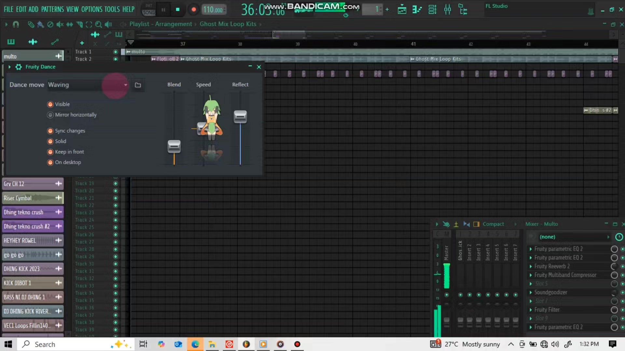625x351 pixels.
Task: Choose the Select tool in Playlist toolbar
Action: 89,24
